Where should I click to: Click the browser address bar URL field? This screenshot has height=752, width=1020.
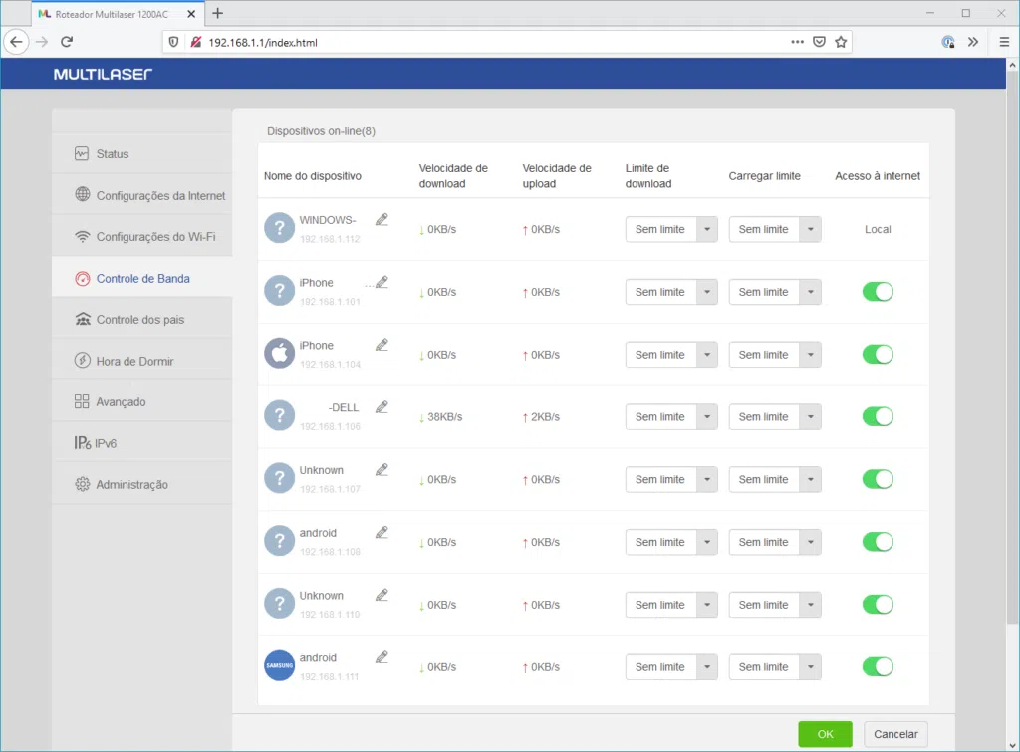coord(478,42)
